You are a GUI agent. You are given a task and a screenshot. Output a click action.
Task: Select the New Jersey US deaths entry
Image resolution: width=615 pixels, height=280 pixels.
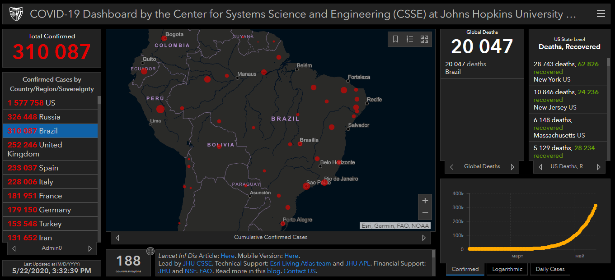coord(568,100)
